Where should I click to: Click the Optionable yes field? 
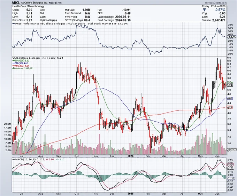coord(48,20)
